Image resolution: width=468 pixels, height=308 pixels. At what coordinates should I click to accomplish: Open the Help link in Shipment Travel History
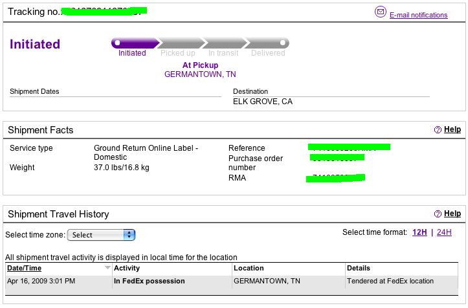[452, 214]
